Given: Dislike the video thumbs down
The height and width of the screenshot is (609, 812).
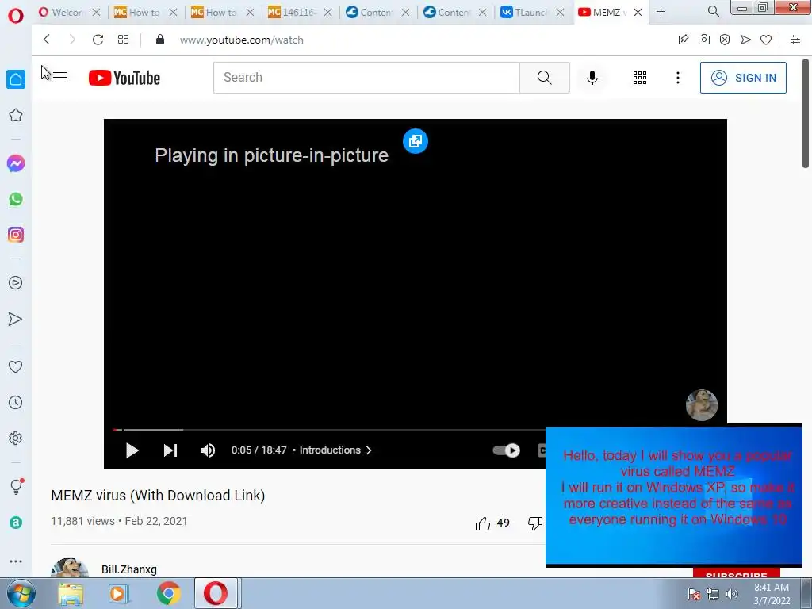Looking at the screenshot, I should (x=535, y=523).
